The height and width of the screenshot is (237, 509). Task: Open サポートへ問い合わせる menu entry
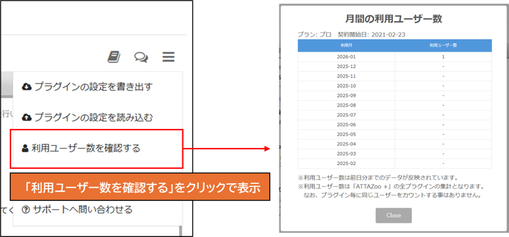coord(97,210)
